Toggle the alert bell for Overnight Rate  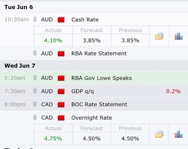tap(35, 118)
